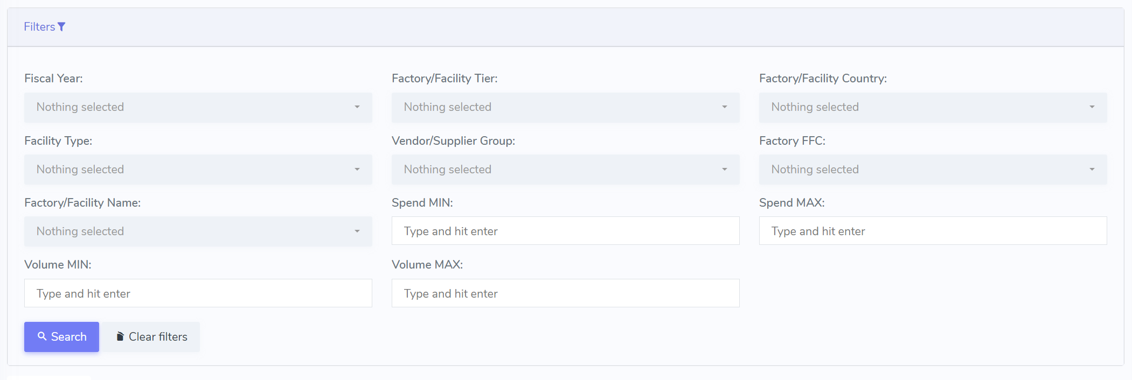Click the Factory/Facility Country dropdown caret arrow
Image resolution: width=1132 pixels, height=380 pixels.
[1092, 107]
